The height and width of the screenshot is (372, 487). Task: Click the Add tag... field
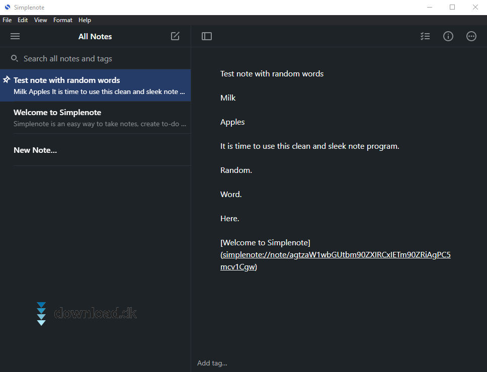(x=212, y=363)
